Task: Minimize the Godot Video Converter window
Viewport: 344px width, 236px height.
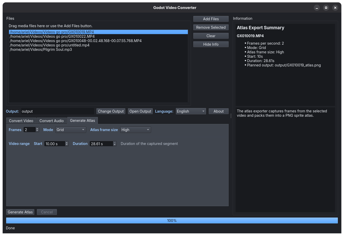Action: 317,8
